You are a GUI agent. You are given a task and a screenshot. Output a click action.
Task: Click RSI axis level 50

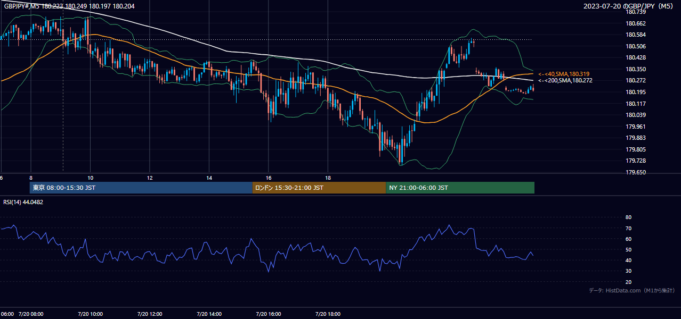point(628,249)
